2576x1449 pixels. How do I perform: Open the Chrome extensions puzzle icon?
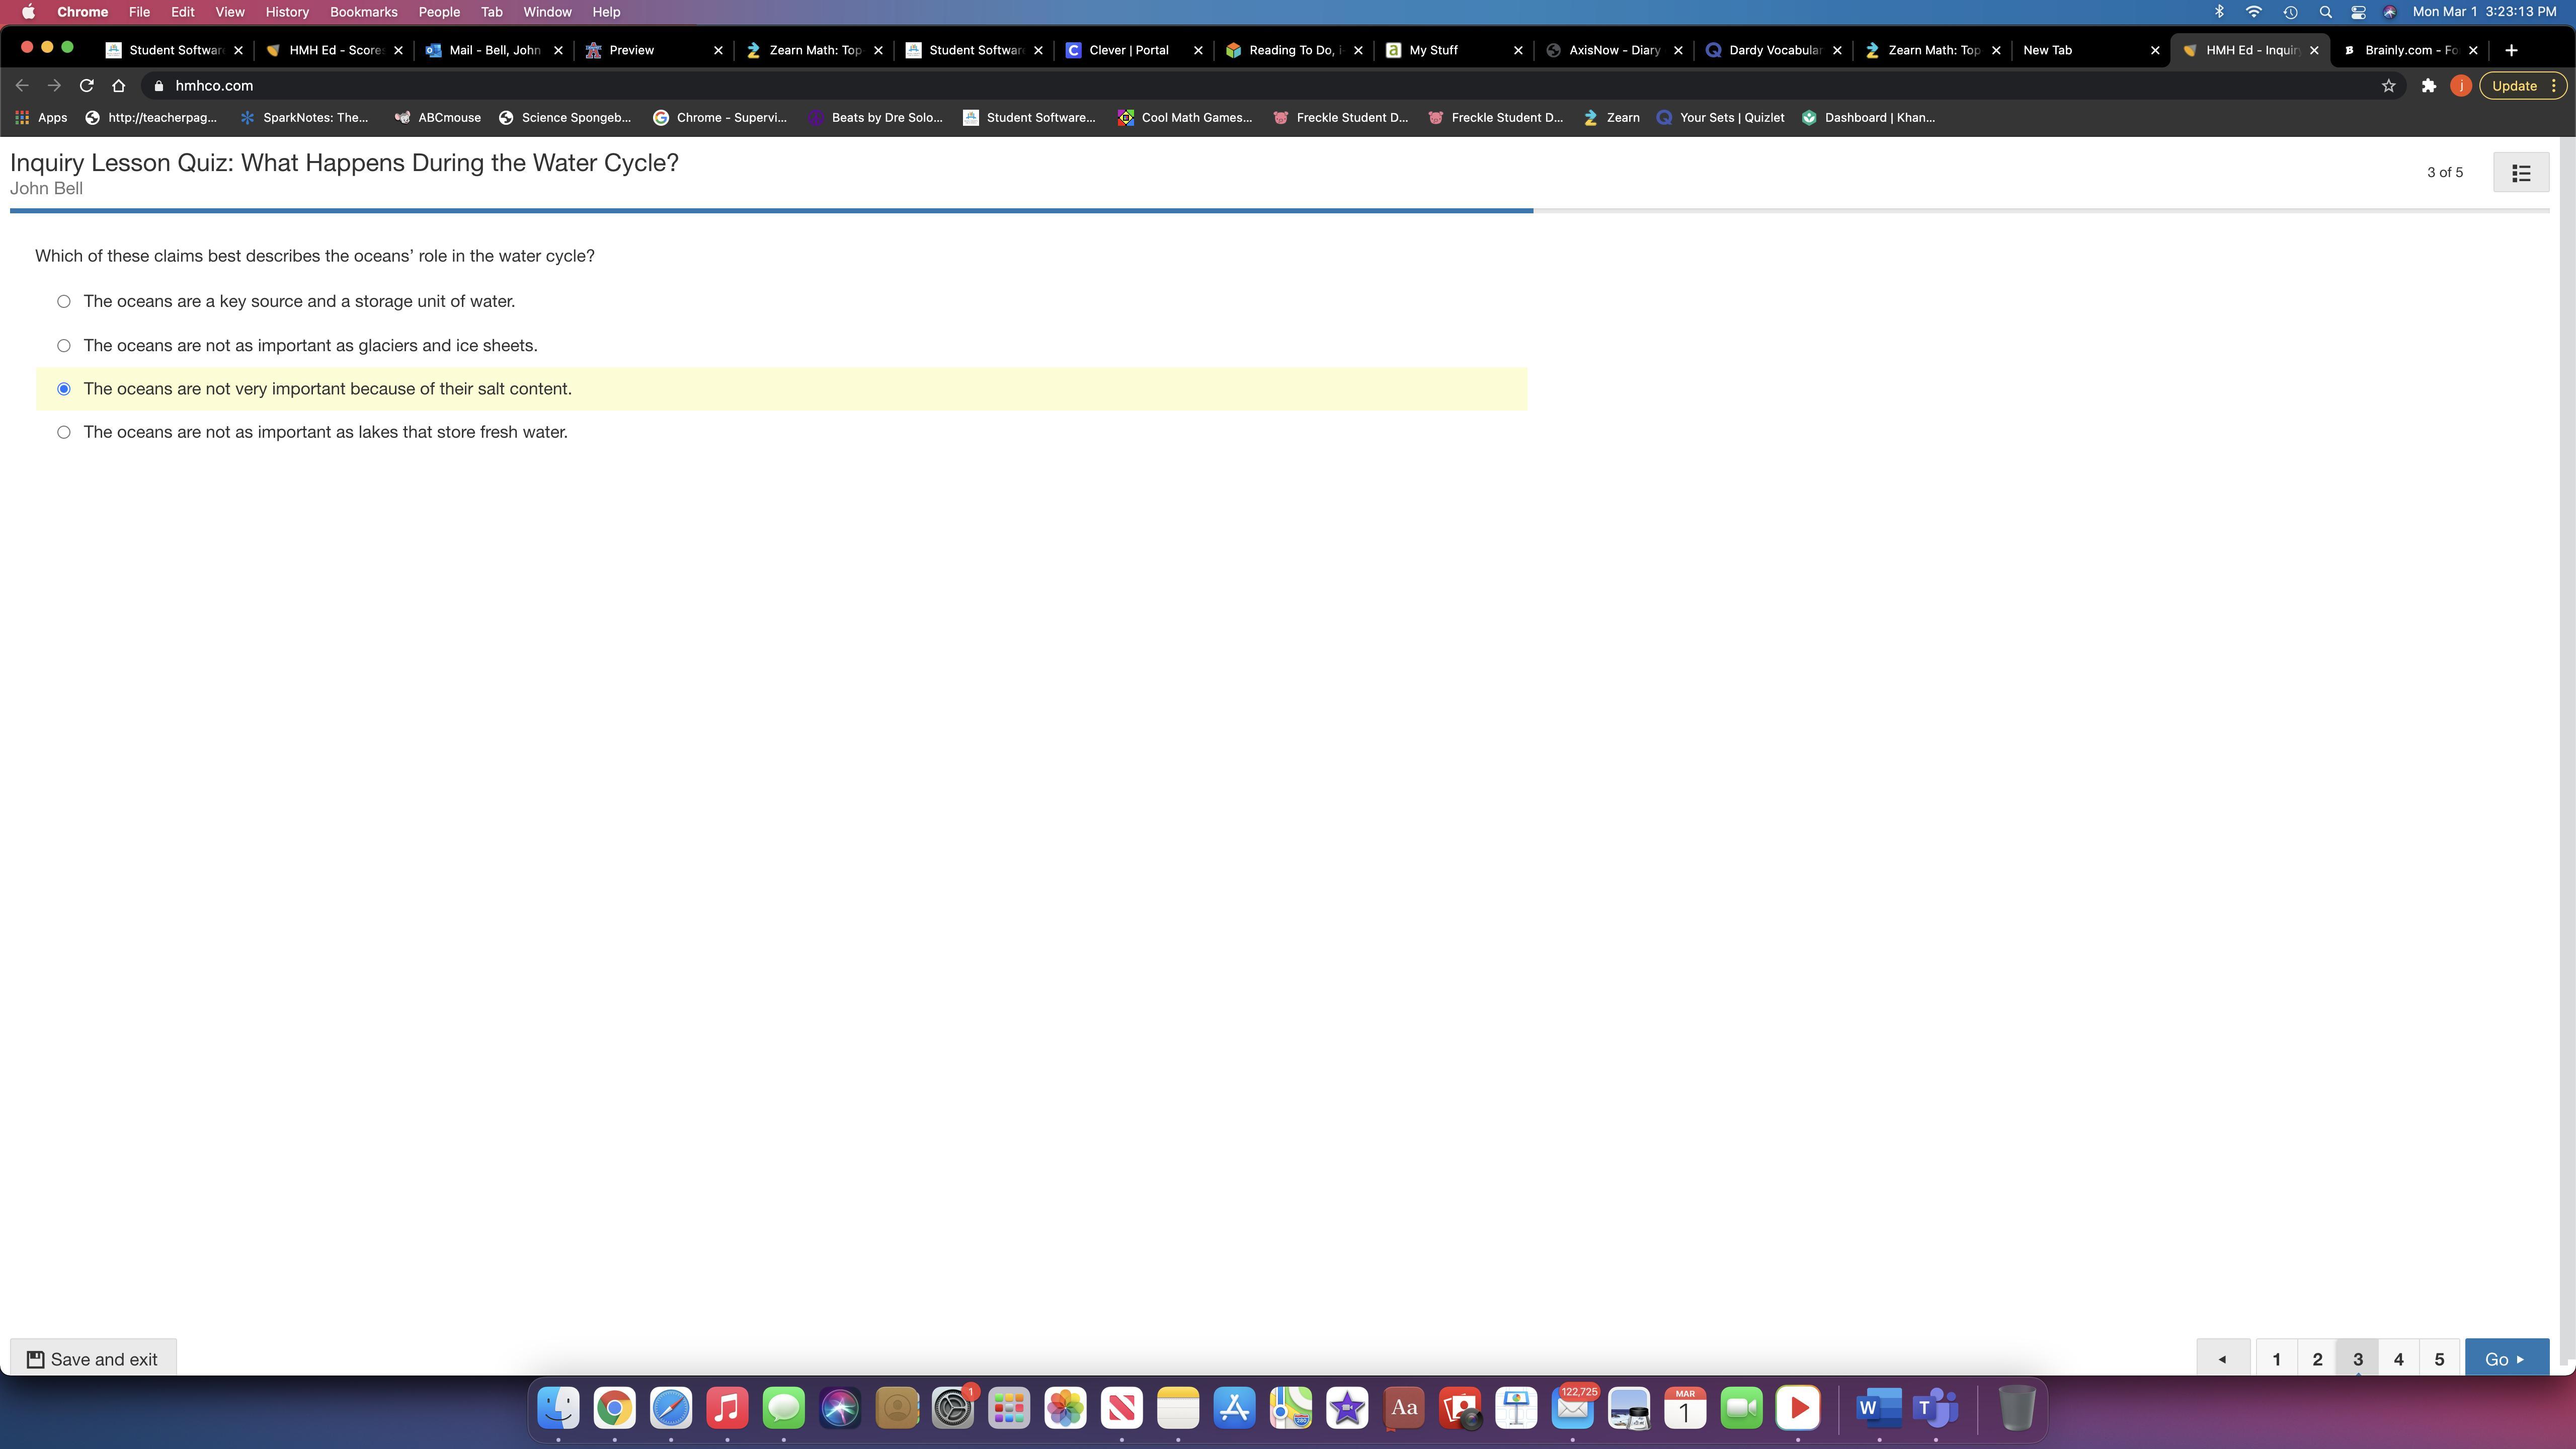[2428, 86]
